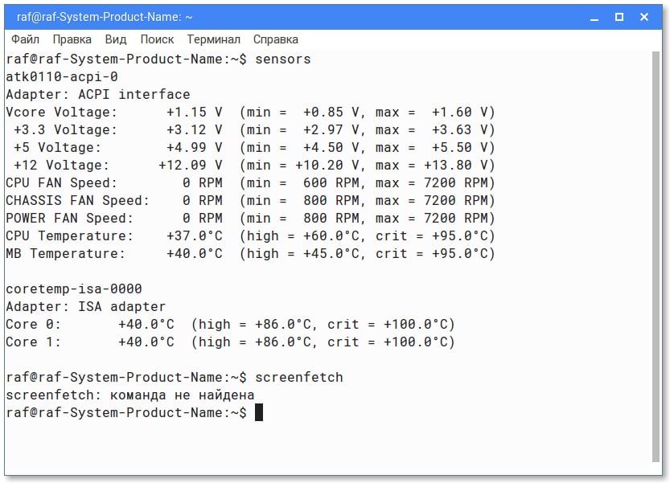Click the 'Core 1:' label
This screenshot has width=670, height=483.
point(33,342)
